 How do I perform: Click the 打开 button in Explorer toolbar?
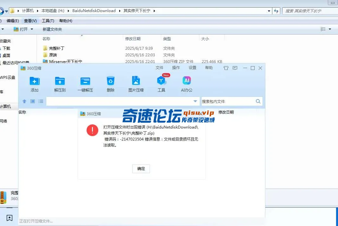coord(21,29)
